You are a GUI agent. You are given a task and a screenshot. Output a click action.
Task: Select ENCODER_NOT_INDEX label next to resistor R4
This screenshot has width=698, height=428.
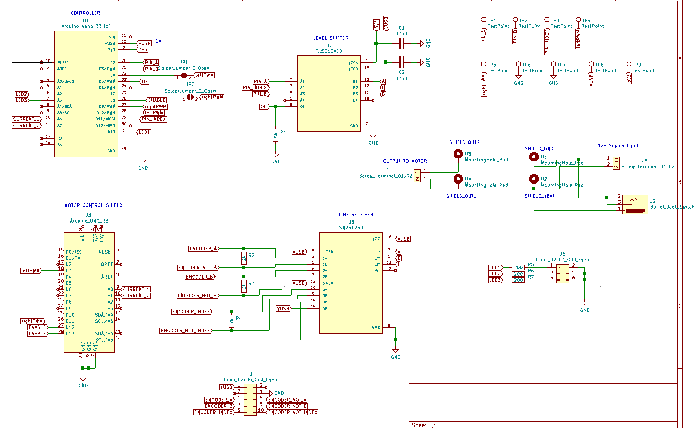[x=186, y=330]
